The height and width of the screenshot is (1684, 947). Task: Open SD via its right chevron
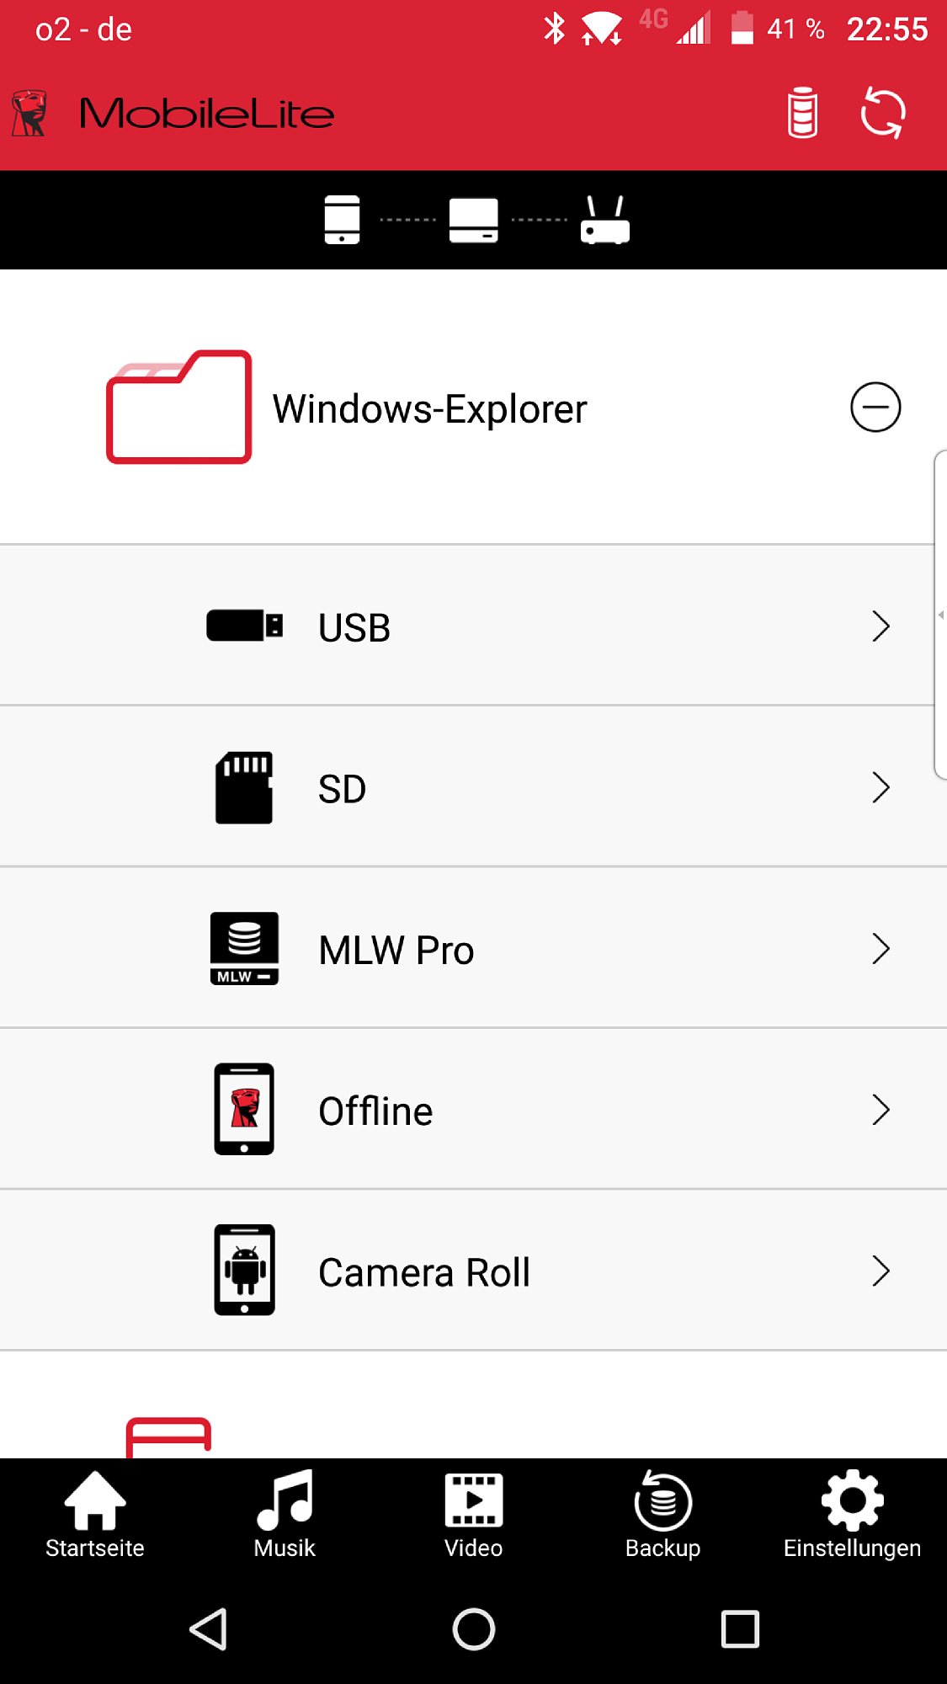[880, 787]
